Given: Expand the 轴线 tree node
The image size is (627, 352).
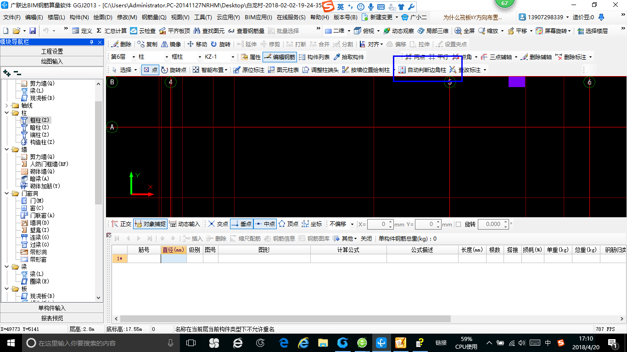Looking at the screenshot, I should (6, 105).
